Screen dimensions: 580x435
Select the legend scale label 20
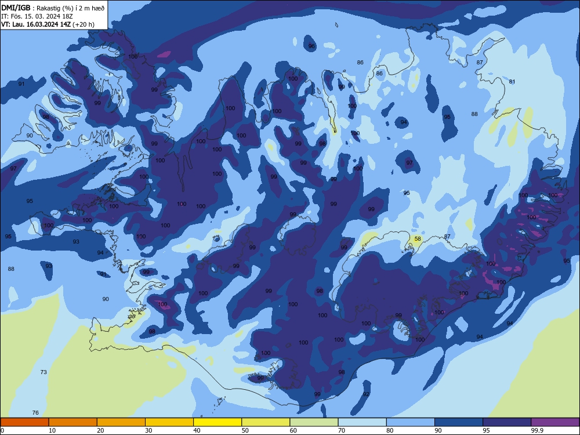100,430
